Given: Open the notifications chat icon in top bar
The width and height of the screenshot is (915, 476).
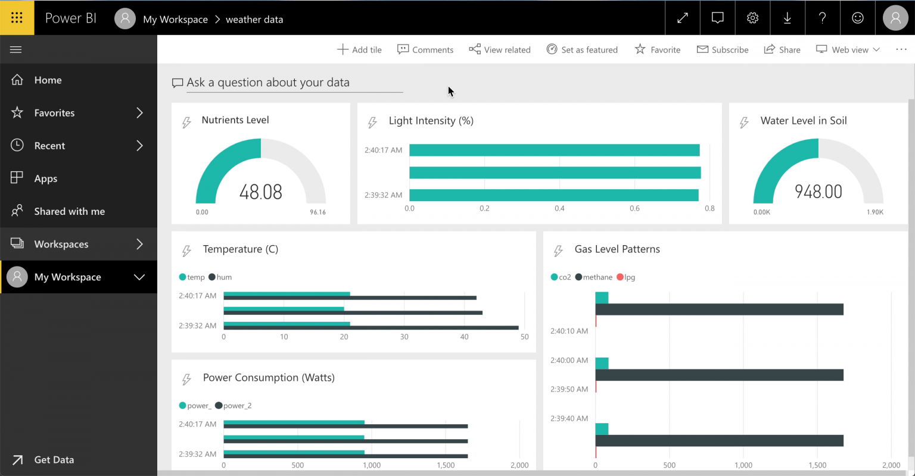Looking at the screenshot, I should pos(718,18).
